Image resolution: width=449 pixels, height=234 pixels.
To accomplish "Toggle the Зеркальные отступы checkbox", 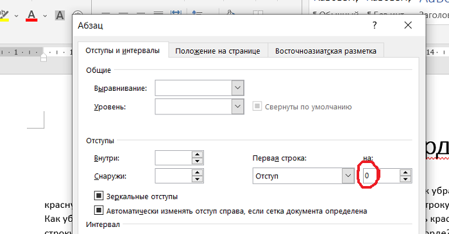I will [99, 196].
